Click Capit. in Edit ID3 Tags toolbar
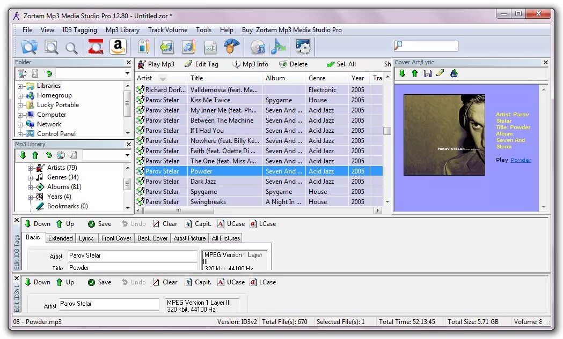563x339 pixels. coord(198,224)
